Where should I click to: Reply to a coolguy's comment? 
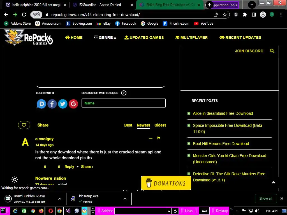[69, 167]
